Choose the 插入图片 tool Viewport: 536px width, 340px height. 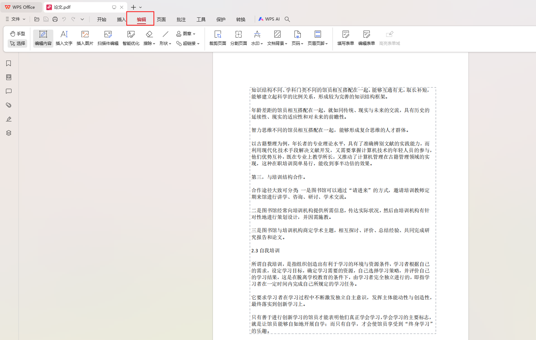[x=85, y=38]
